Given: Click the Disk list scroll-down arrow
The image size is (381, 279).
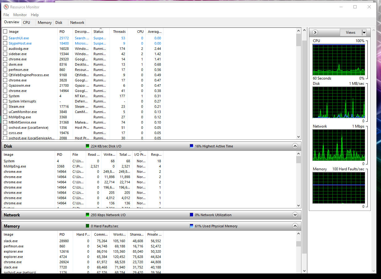Looking at the screenshot, I should click(x=299, y=205).
